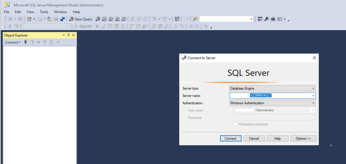This screenshot has width=346, height=164.
Task: Open the Tools menu
Action: (44, 12)
